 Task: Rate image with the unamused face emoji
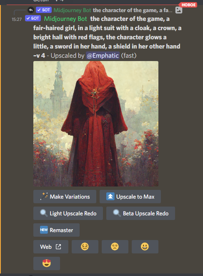(115, 247)
